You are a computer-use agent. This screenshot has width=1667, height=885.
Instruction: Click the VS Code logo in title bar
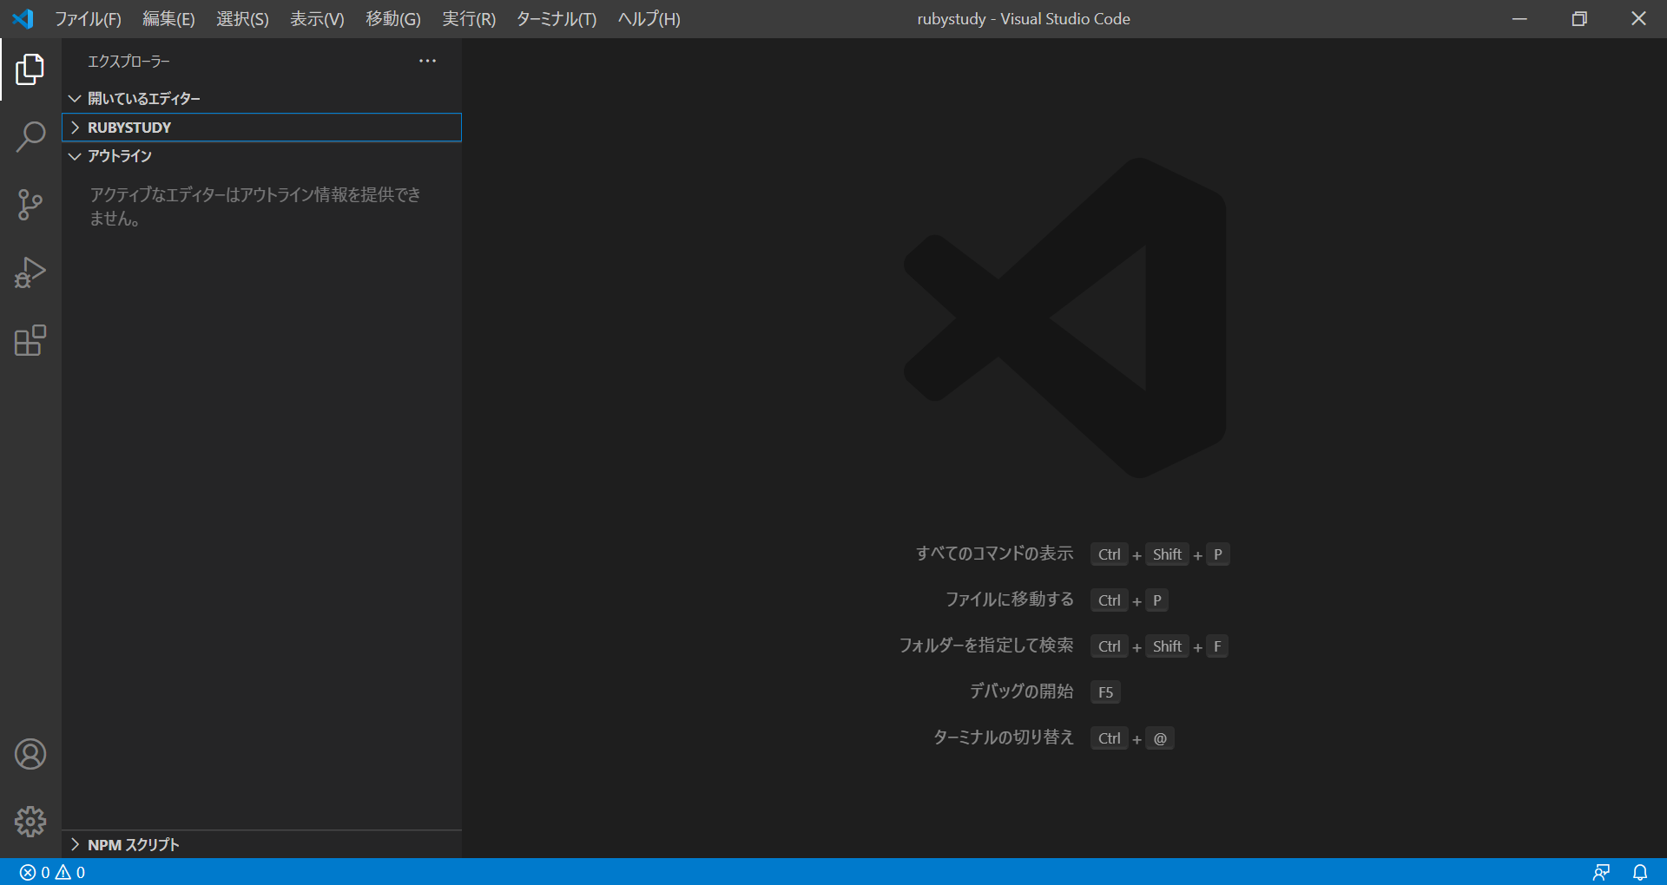(23, 18)
